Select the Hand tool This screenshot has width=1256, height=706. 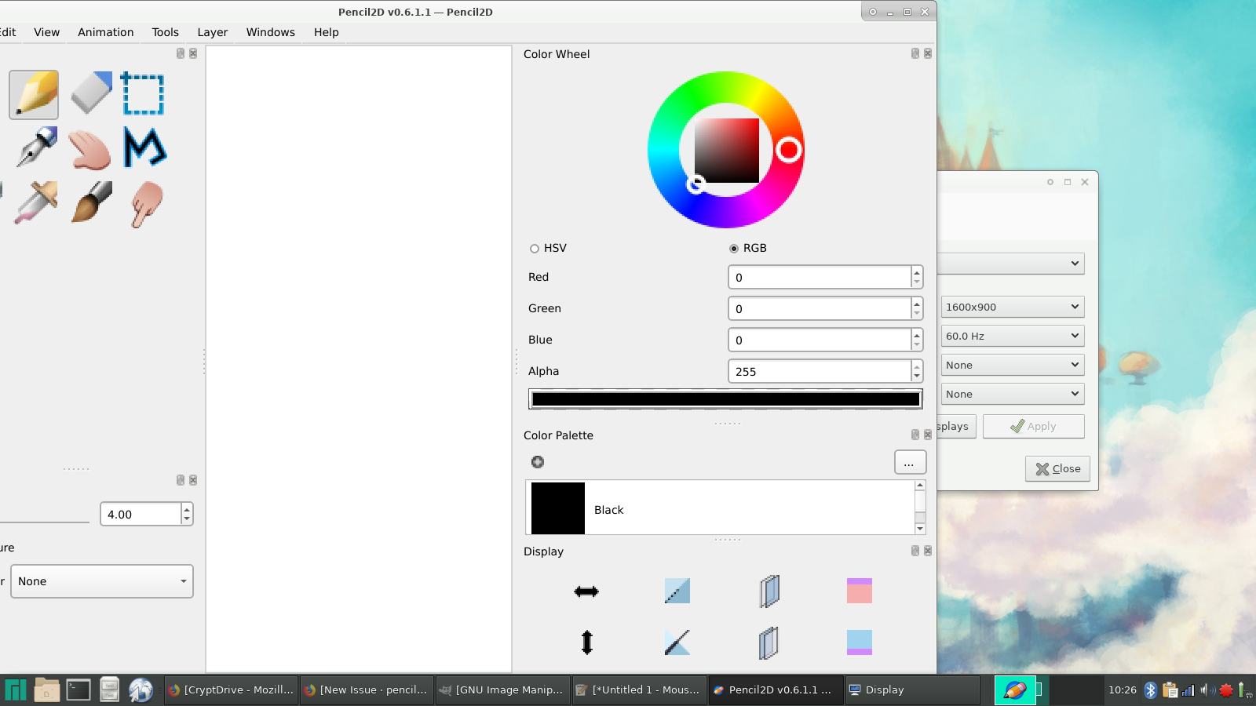click(x=89, y=148)
